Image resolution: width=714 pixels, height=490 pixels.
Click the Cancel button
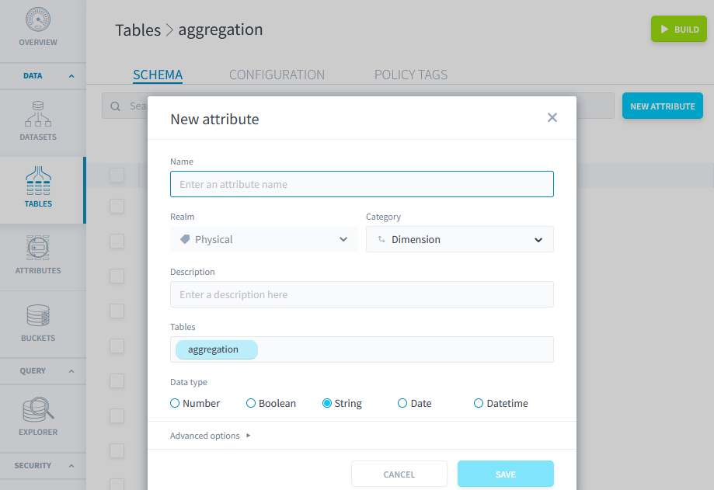click(x=399, y=474)
